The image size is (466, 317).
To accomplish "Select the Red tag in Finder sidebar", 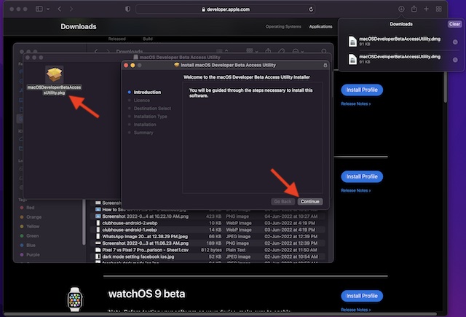I will pyautogui.click(x=27, y=208).
